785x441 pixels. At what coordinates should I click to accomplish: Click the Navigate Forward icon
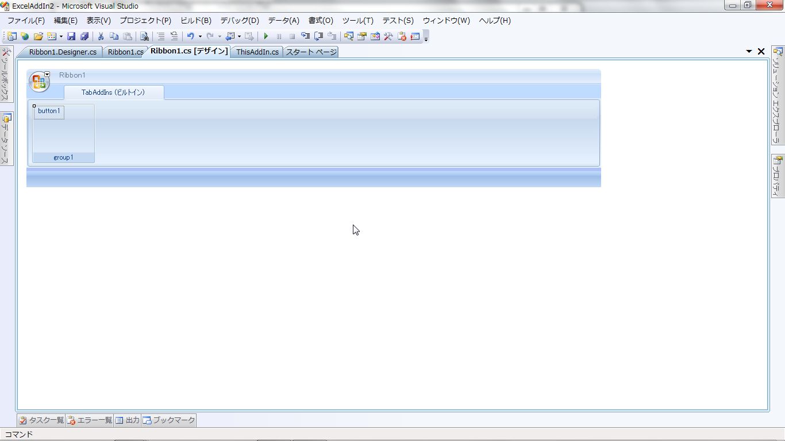pyautogui.click(x=249, y=36)
